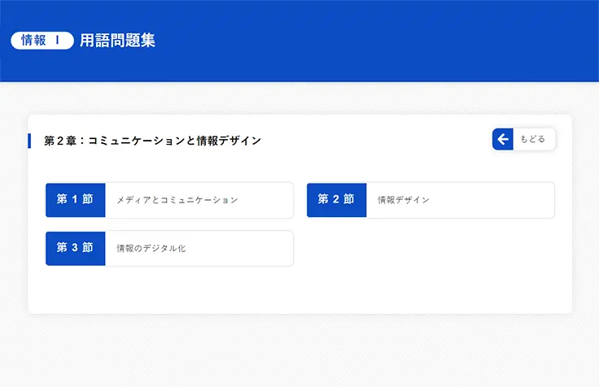Click the left arrow back icon
Image resolution: width=599 pixels, height=387 pixels.
(x=503, y=140)
